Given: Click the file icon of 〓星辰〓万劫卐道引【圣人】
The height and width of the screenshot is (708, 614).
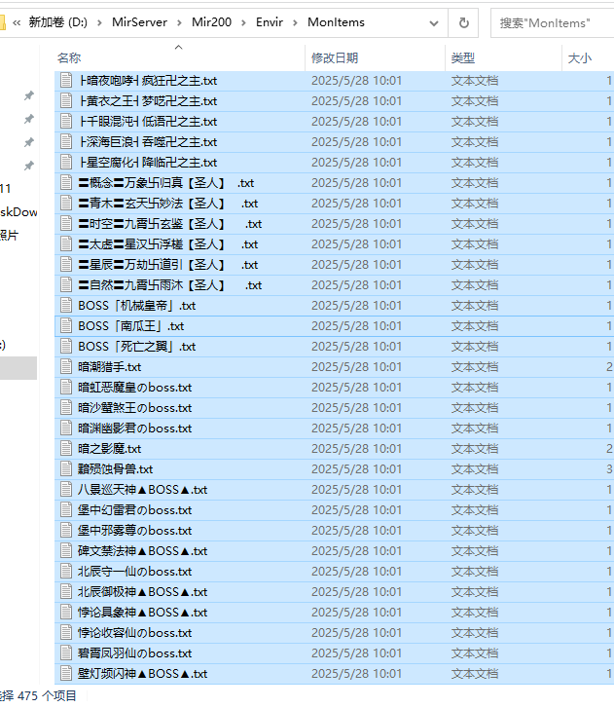Looking at the screenshot, I should (x=66, y=265).
